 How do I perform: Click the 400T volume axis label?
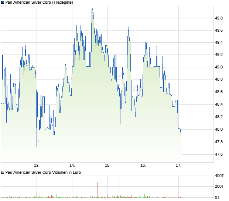tap(219, 176)
